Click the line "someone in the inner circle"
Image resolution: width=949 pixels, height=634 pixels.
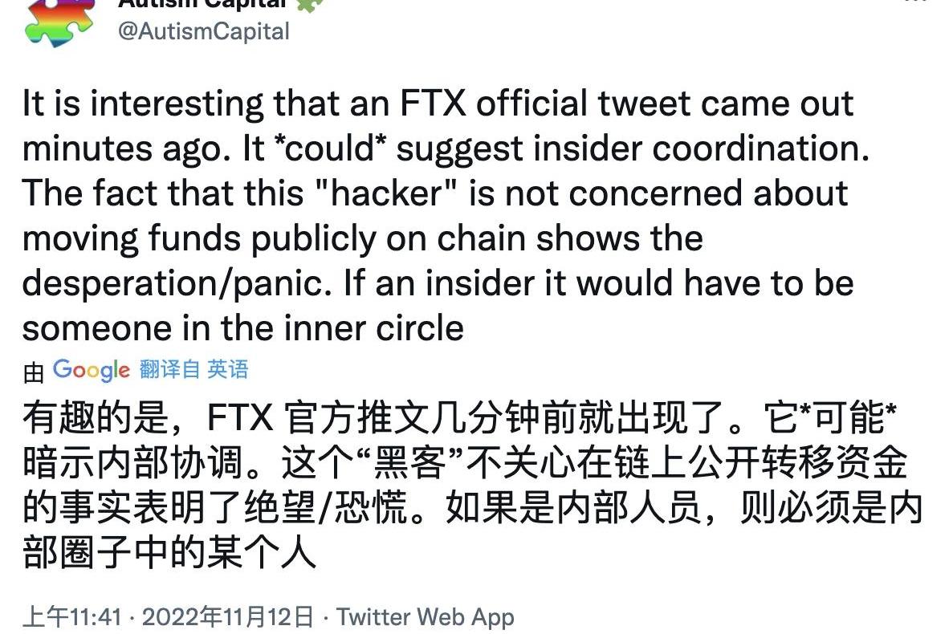pos(243,328)
